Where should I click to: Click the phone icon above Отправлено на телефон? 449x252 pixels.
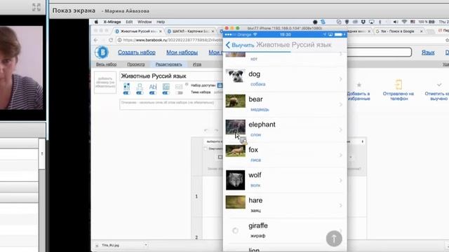[398, 85]
